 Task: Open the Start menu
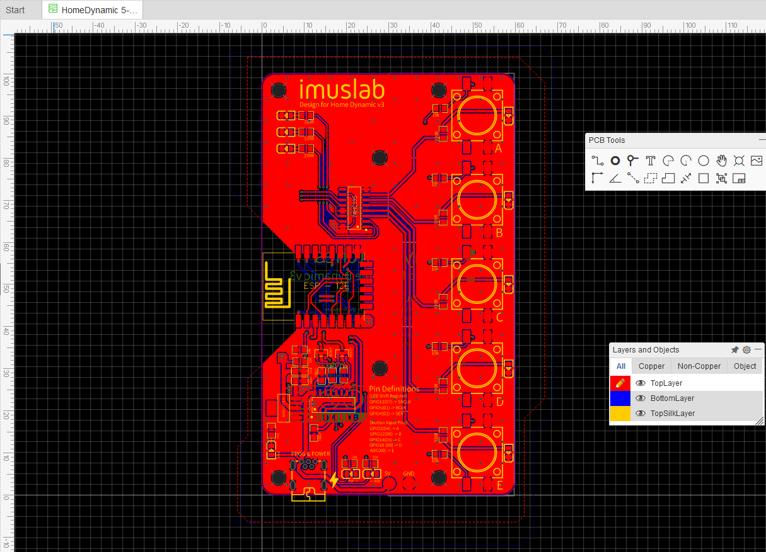[x=15, y=9]
